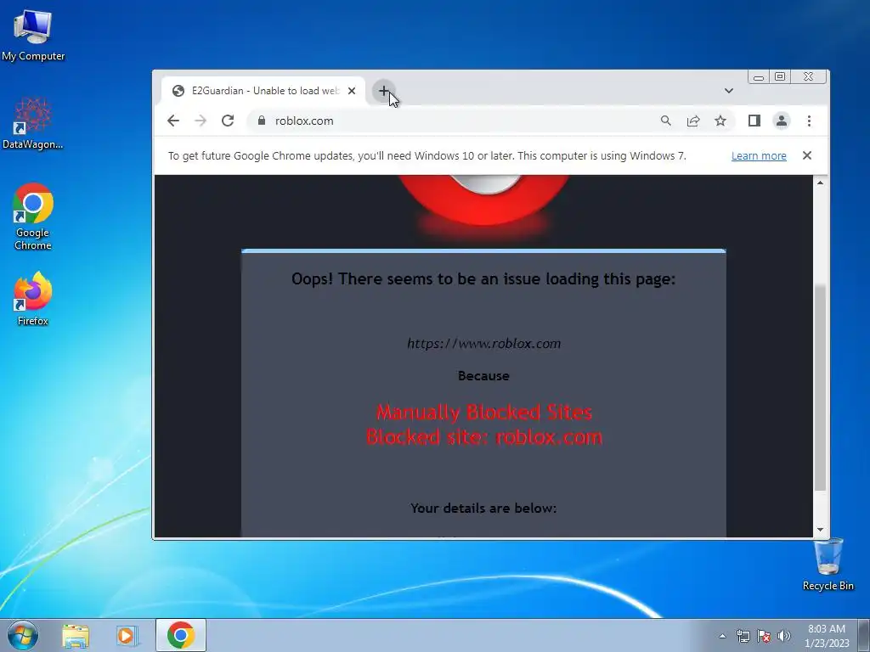
Task: Open the Windows Start menu
Action: click(23, 635)
